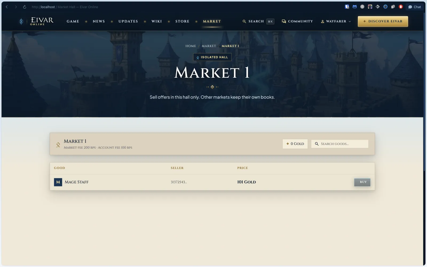This screenshot has width=427, height=267.
Task: Go to Home in the breadcrumb
Action: coord(191,46)
